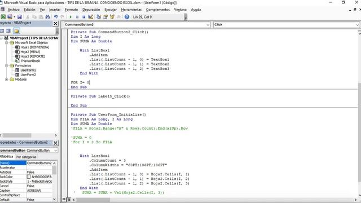Viewport: 361px width, 203px height.
Task: Open the Ejecutar menu
Action: click(111, 10)
